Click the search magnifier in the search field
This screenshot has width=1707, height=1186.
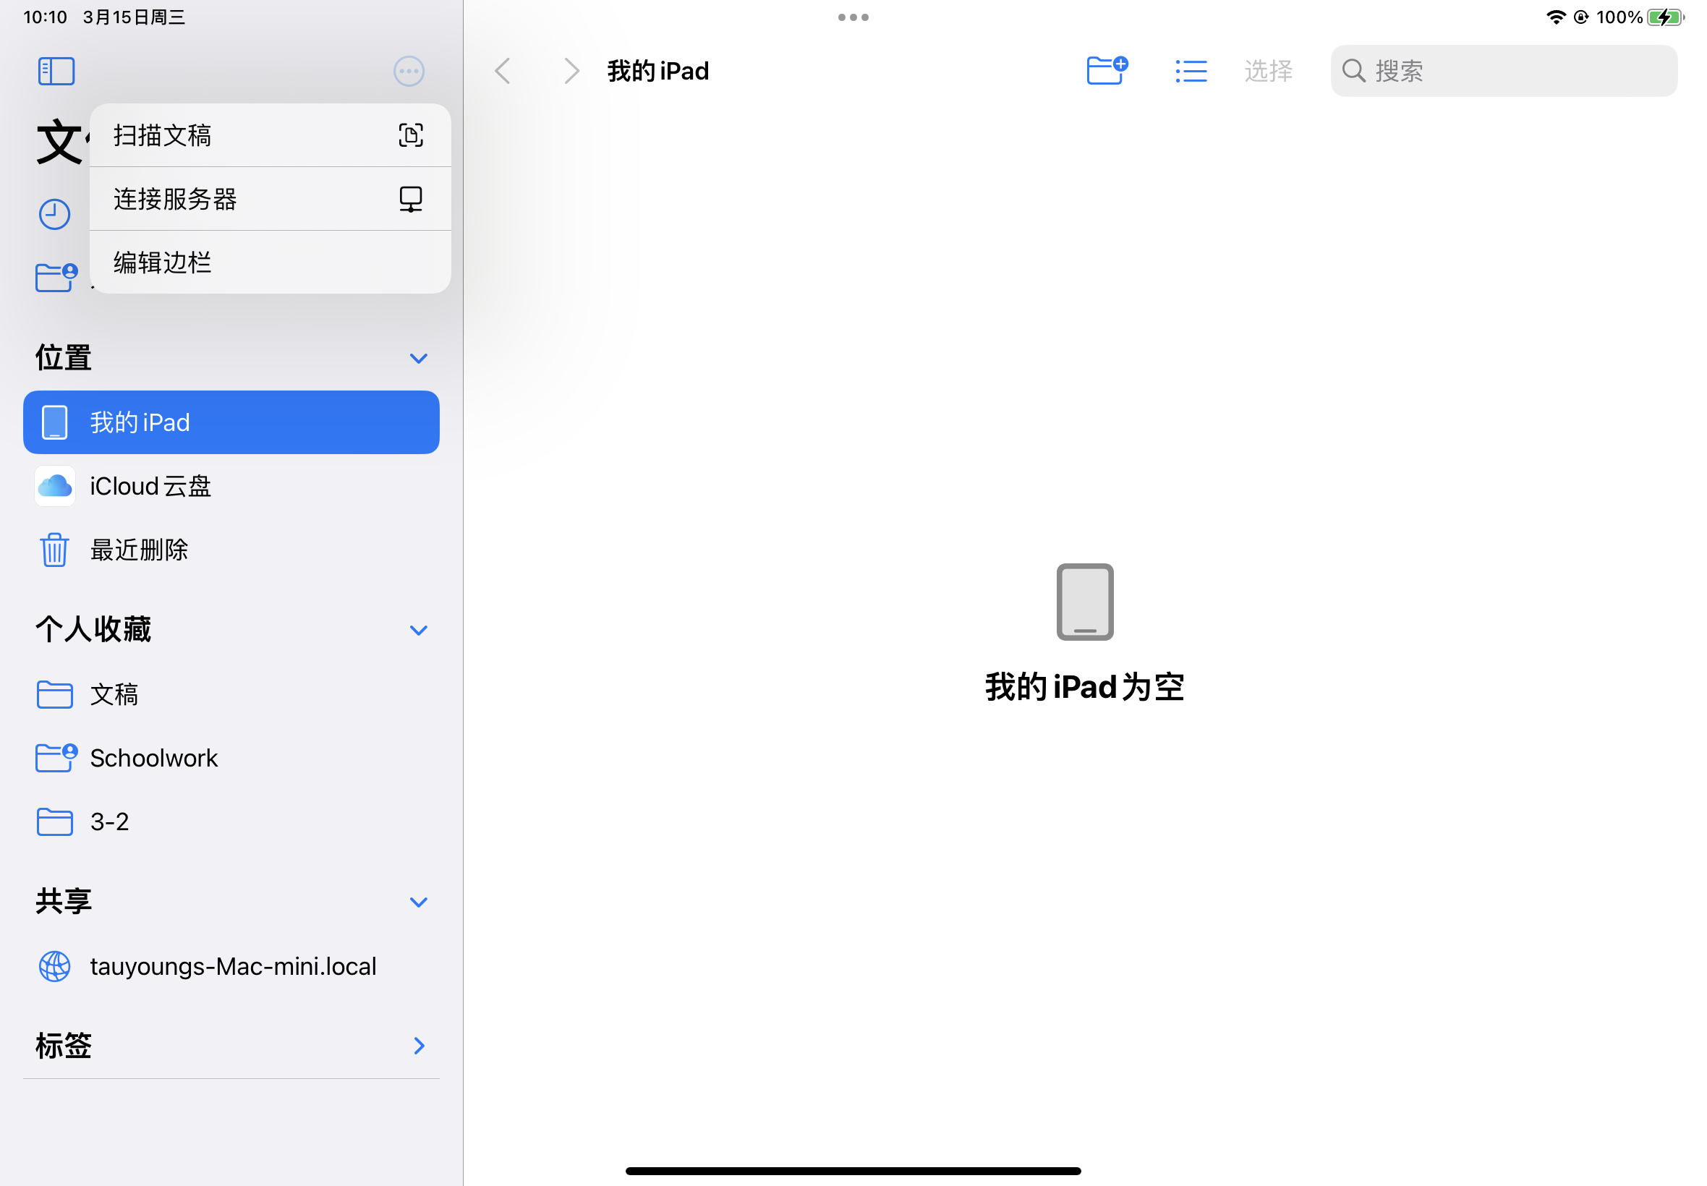(1353, 71)
